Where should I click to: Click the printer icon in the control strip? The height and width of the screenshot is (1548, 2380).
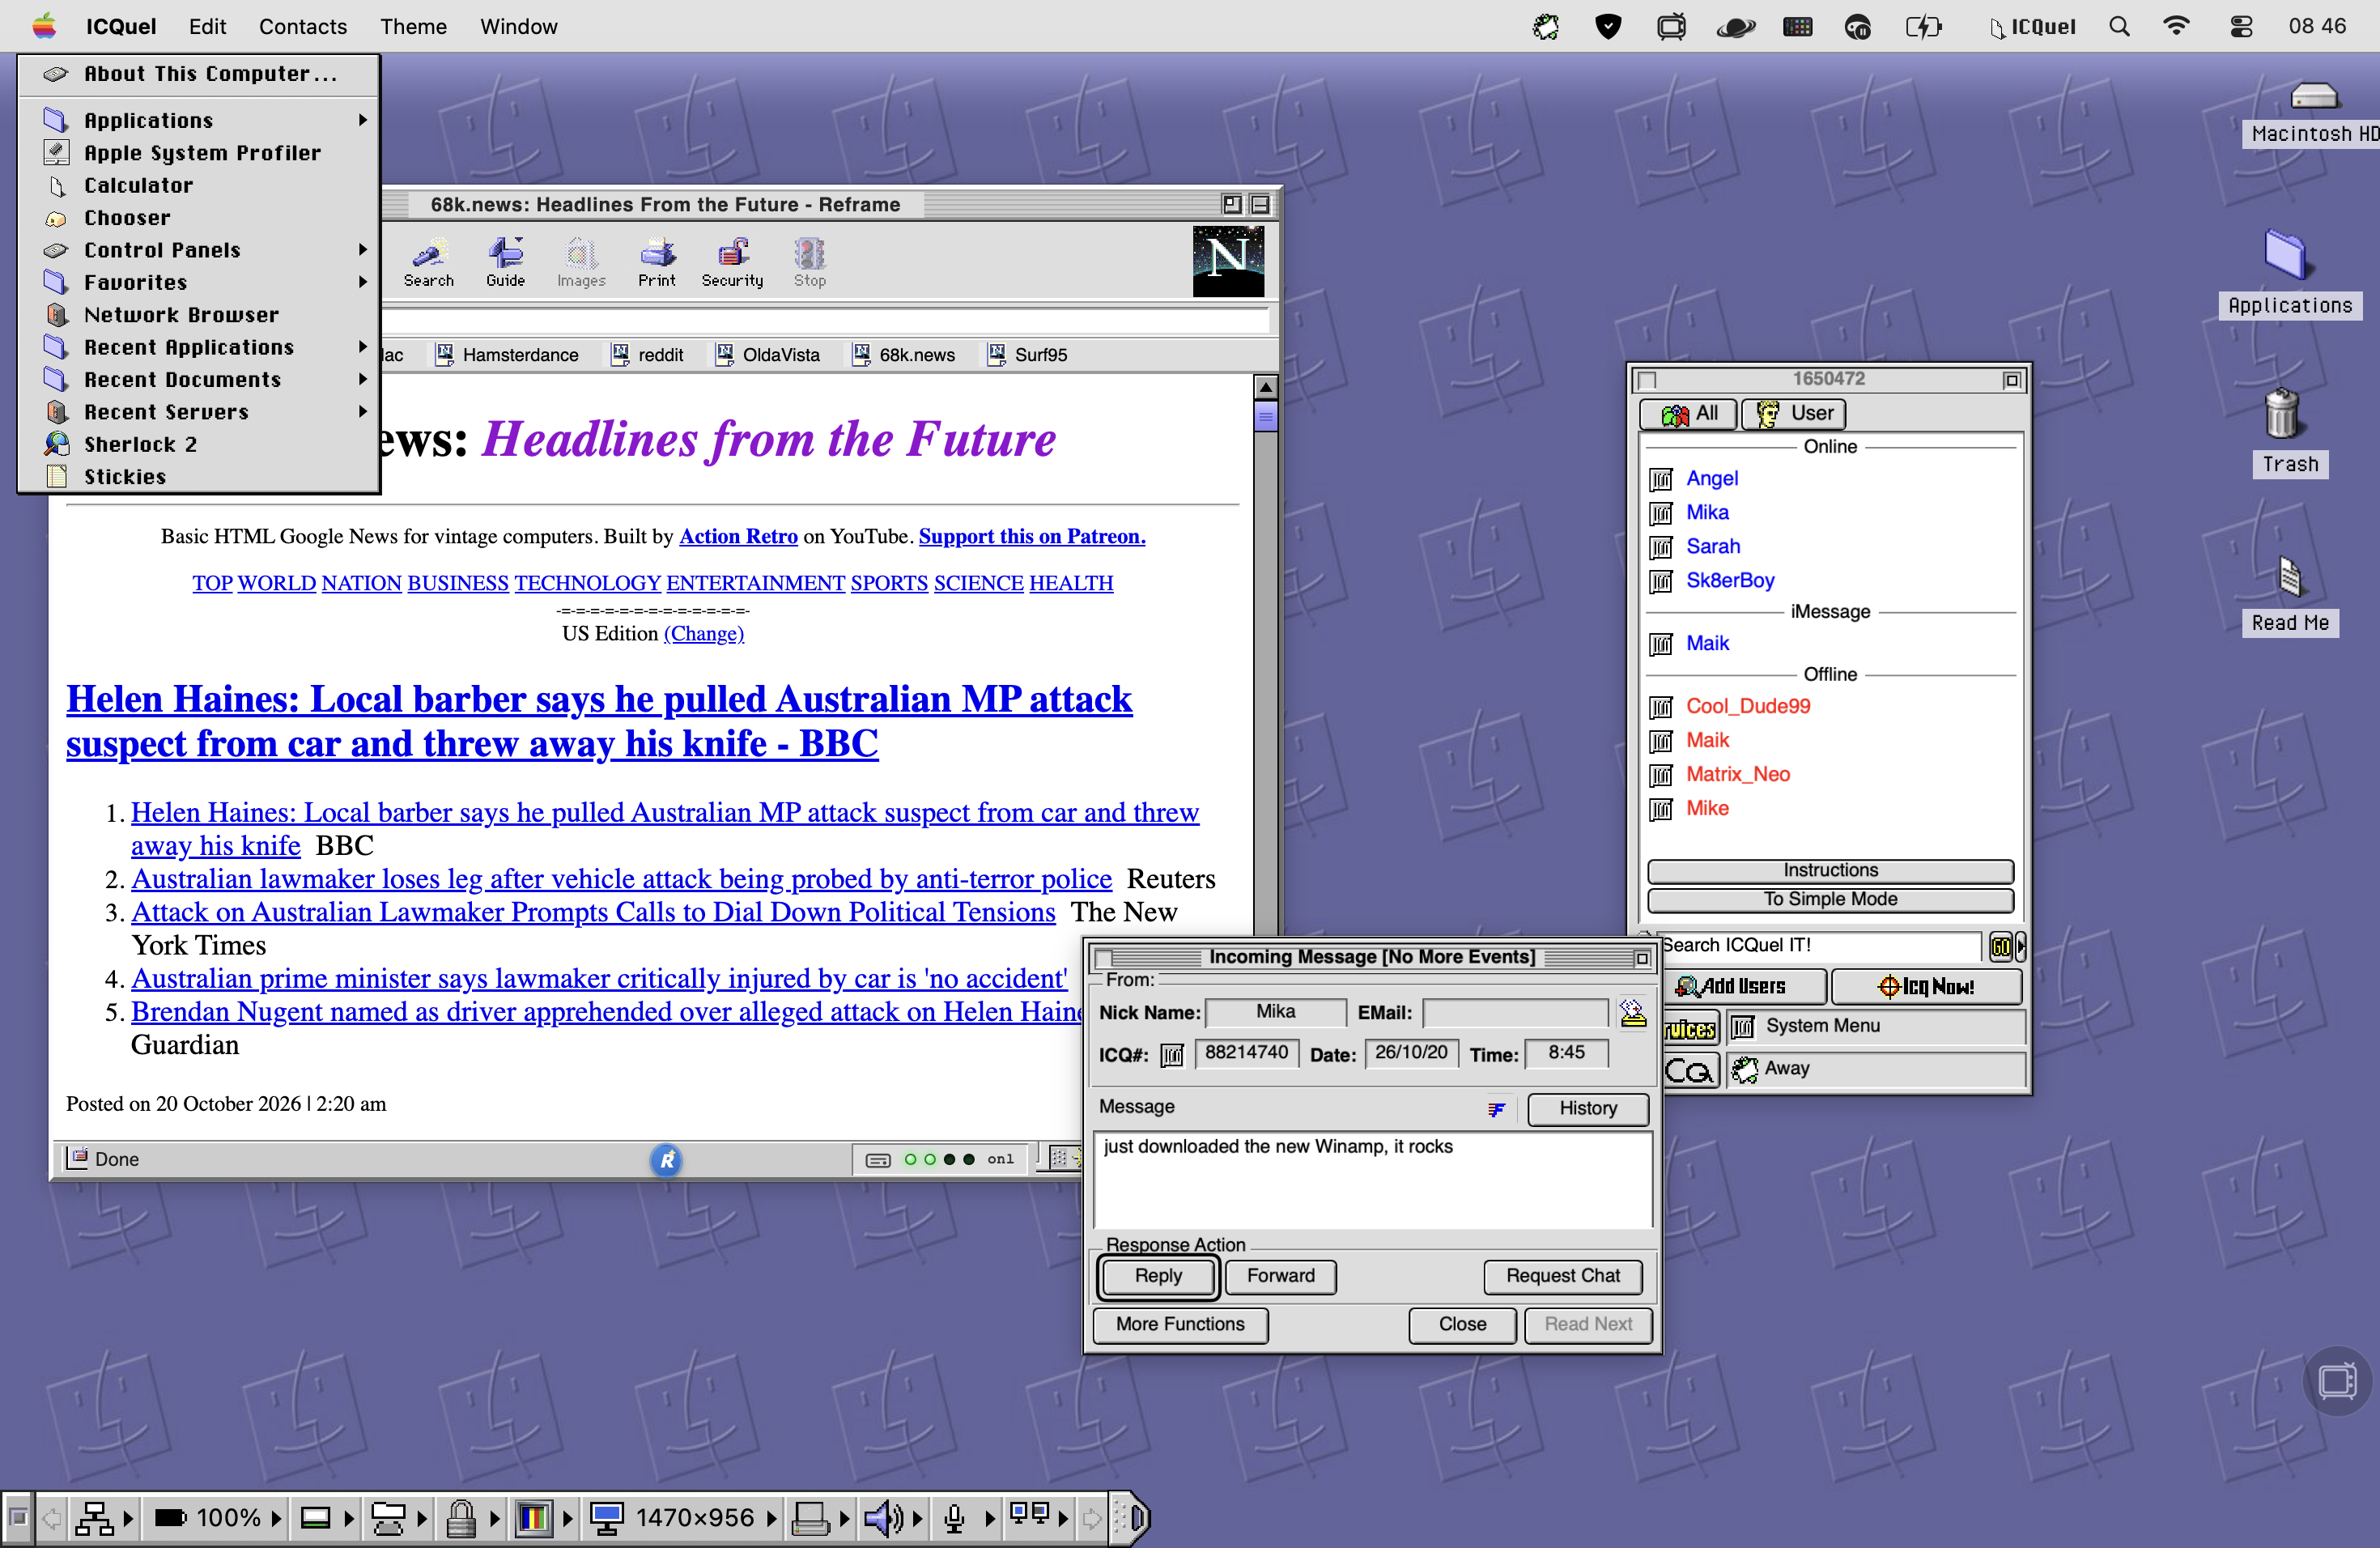(x=810, y=1519)
